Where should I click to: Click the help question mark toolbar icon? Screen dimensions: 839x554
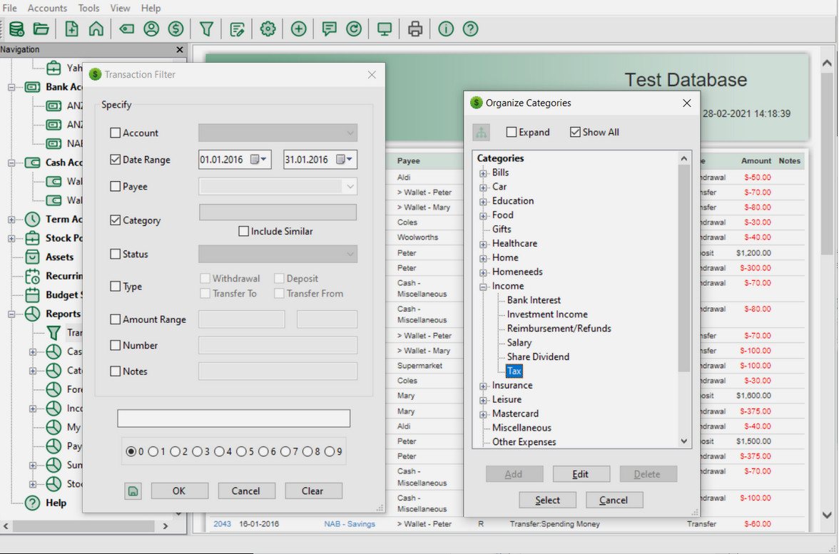tap(470, 29)
